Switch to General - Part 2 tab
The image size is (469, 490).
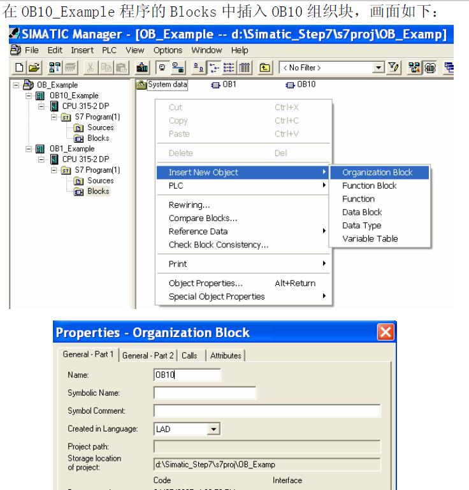point(148,356)
